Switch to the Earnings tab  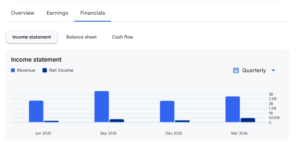pos(57,13)
